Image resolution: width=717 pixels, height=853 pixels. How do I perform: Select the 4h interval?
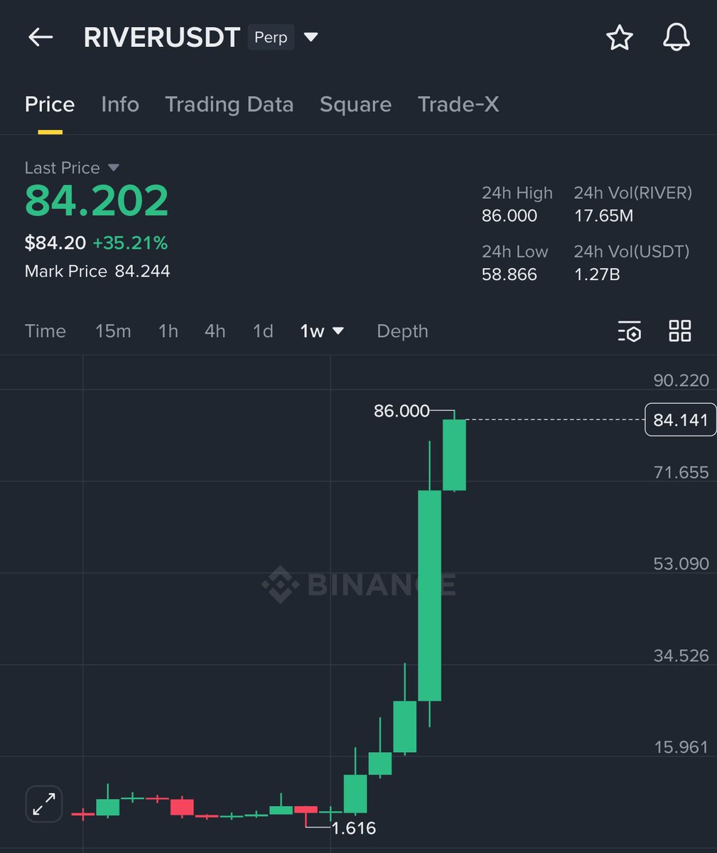coord(215,331)
